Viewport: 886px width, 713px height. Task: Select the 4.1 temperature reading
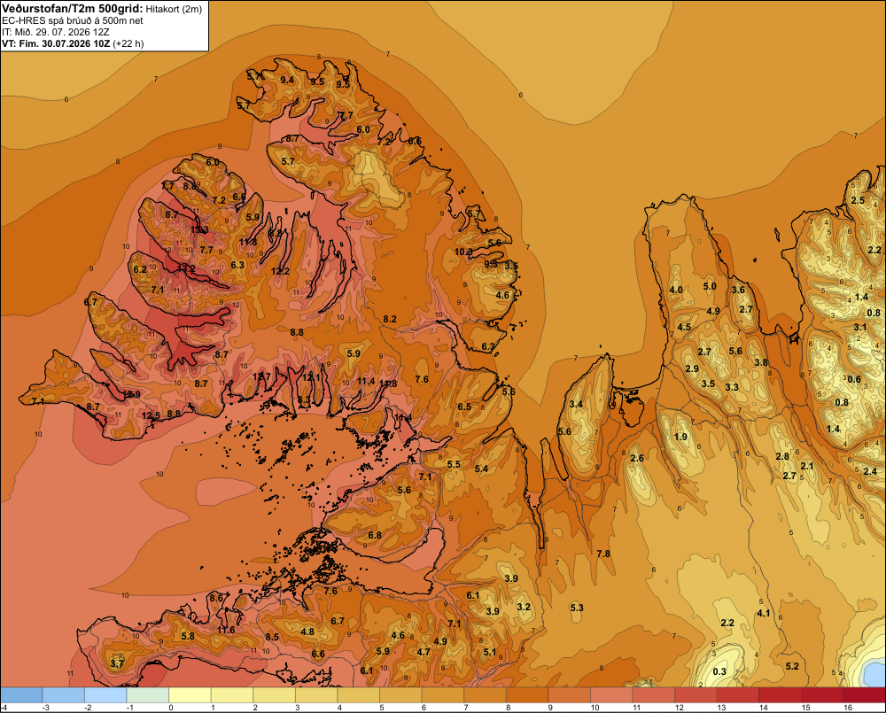764,613
